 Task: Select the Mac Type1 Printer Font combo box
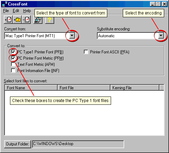coord(40,36)
